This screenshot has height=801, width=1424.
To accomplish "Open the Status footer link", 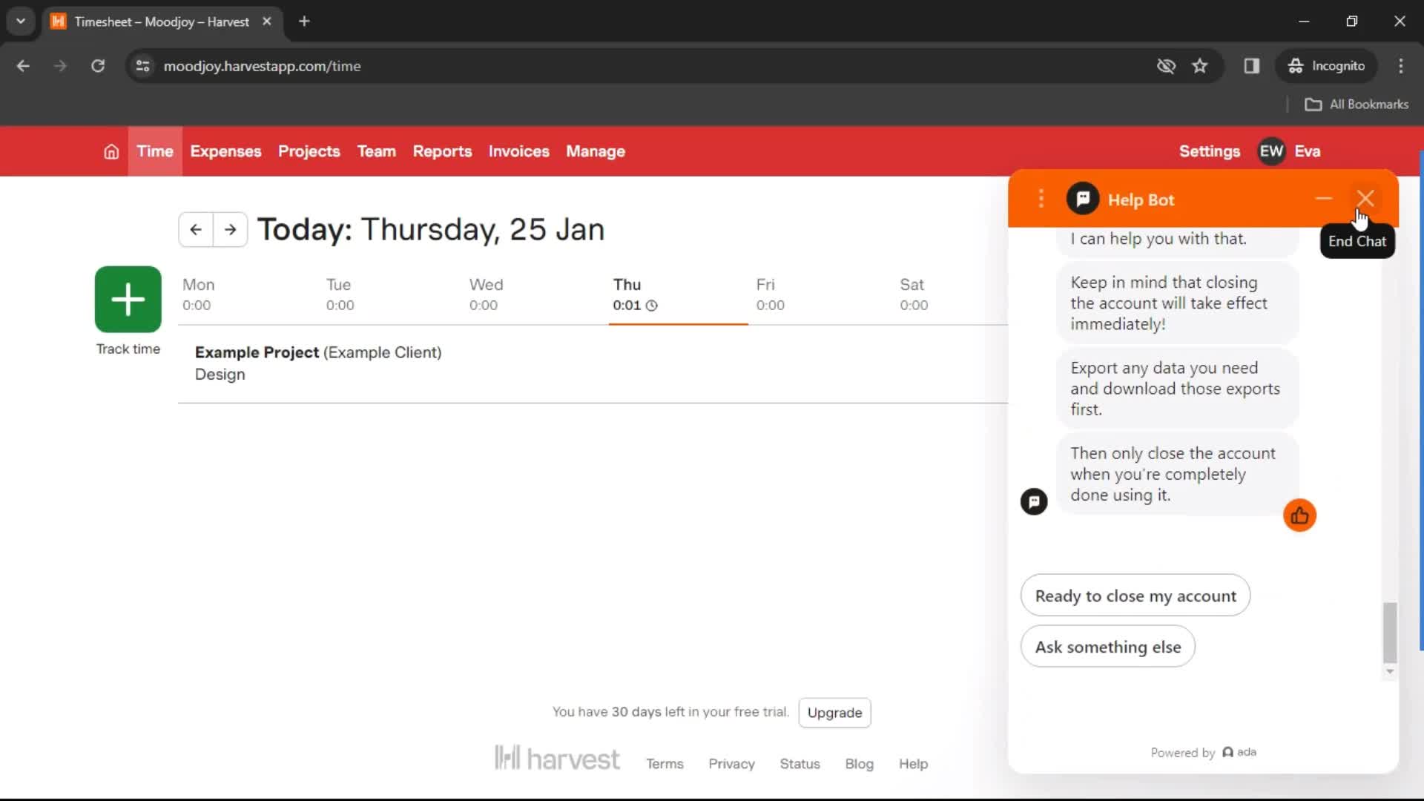I will pos(800,764).
